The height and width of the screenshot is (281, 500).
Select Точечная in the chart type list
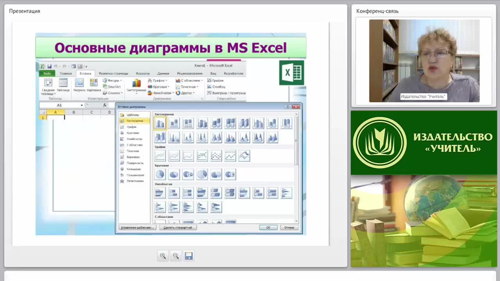tap(134, 151)
